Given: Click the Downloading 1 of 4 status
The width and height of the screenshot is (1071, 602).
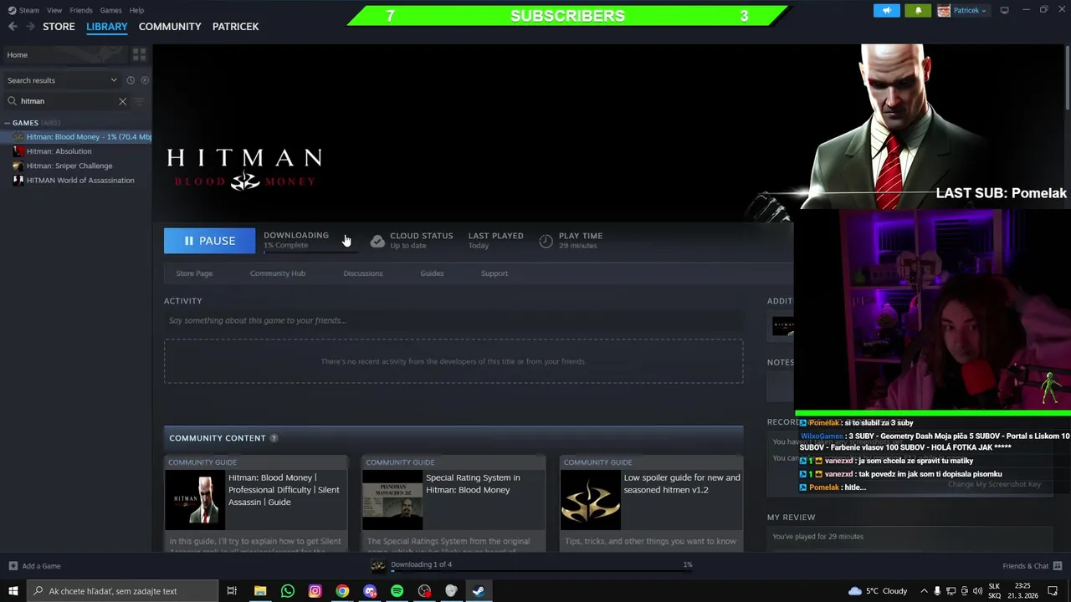Looking at the screenshot, I should click(x=421, y=564).
